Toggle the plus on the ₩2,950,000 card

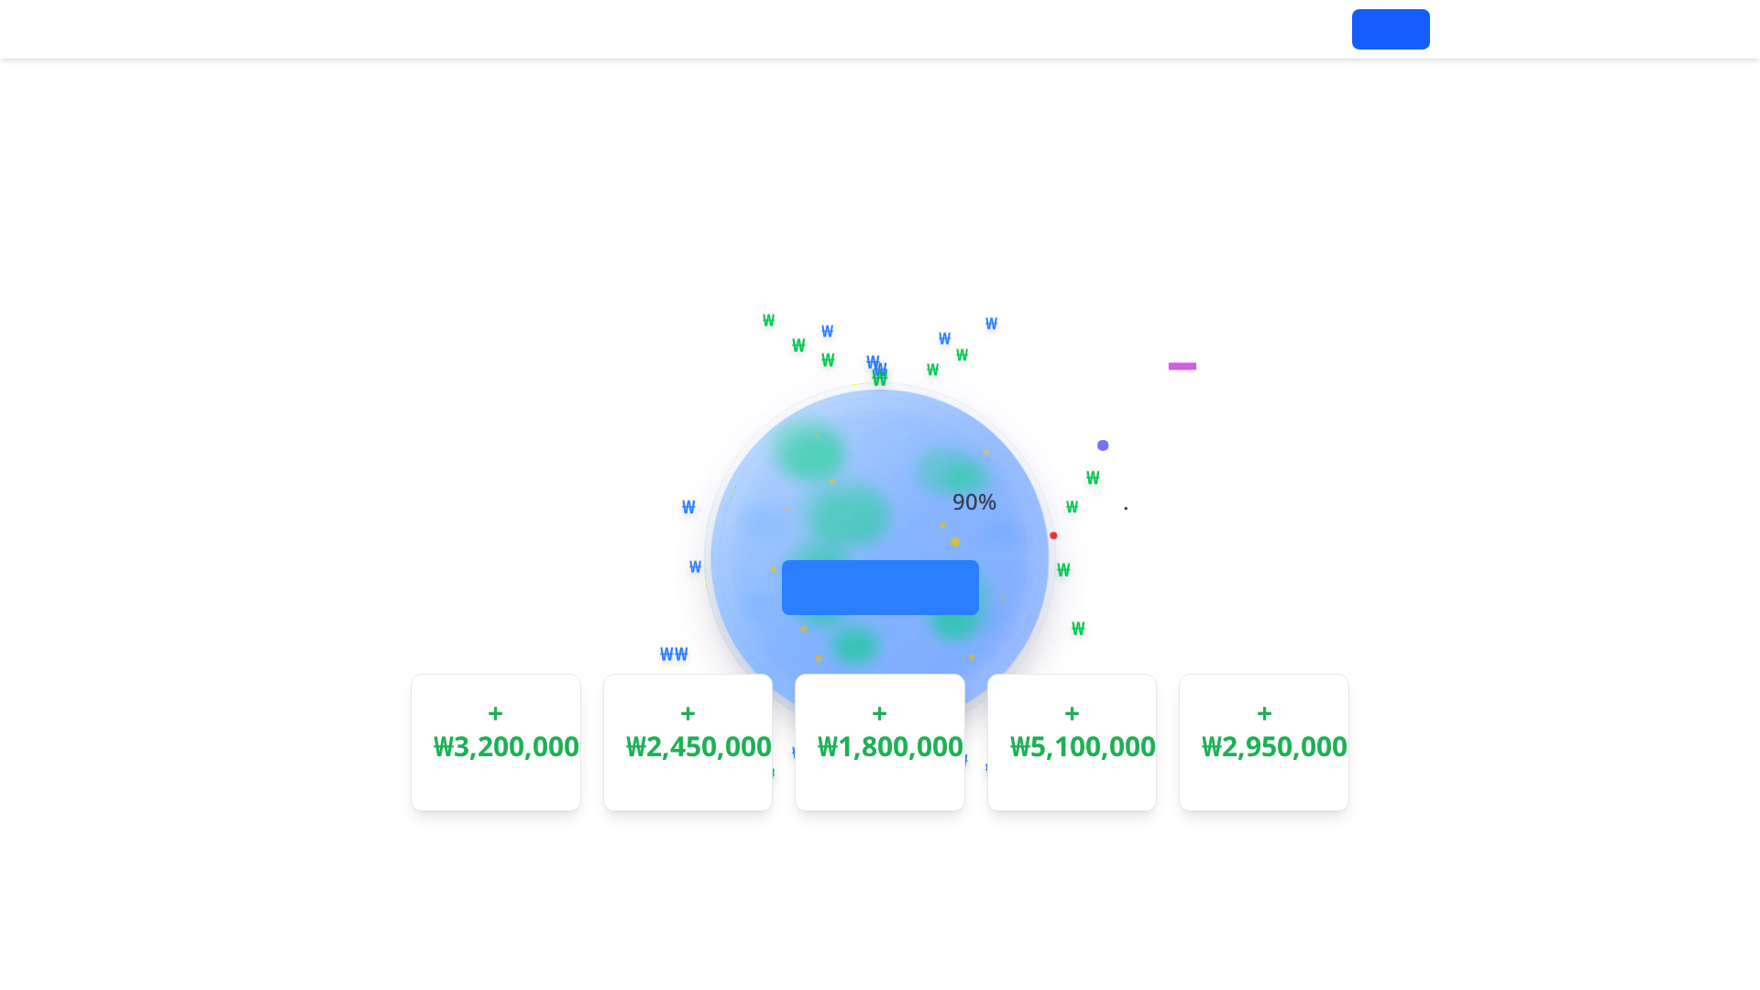[x=1263, y=713]
